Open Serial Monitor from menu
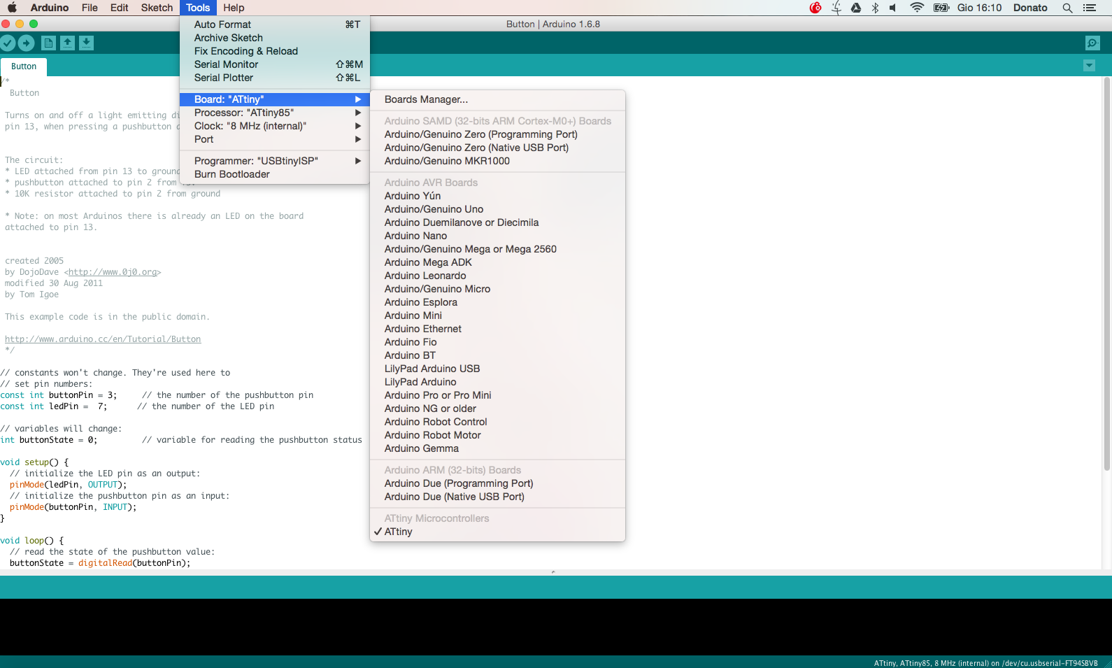 pyautogui.click(x=274, y=64)
